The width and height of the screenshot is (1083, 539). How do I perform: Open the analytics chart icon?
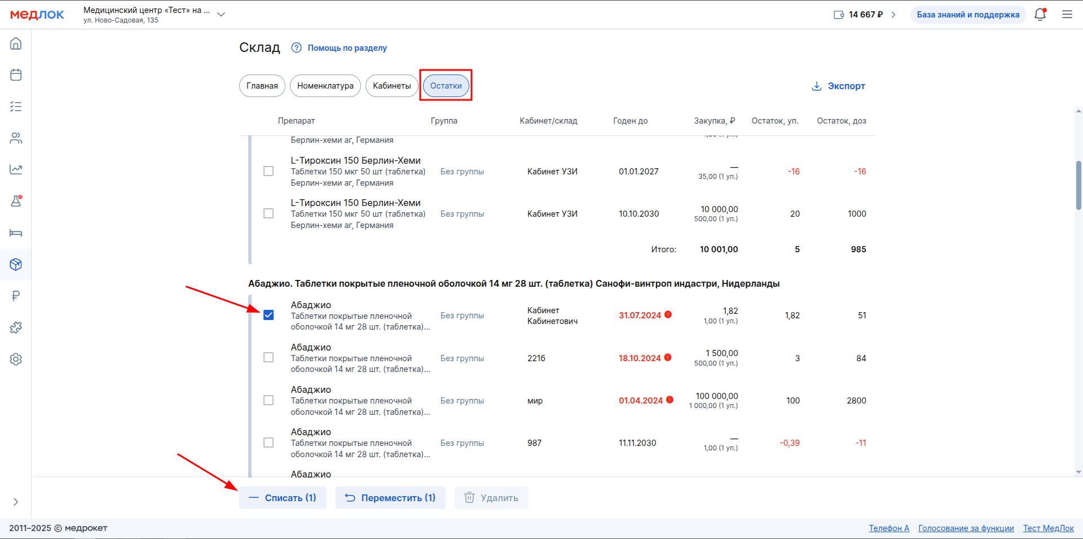[x=16, y=169]
